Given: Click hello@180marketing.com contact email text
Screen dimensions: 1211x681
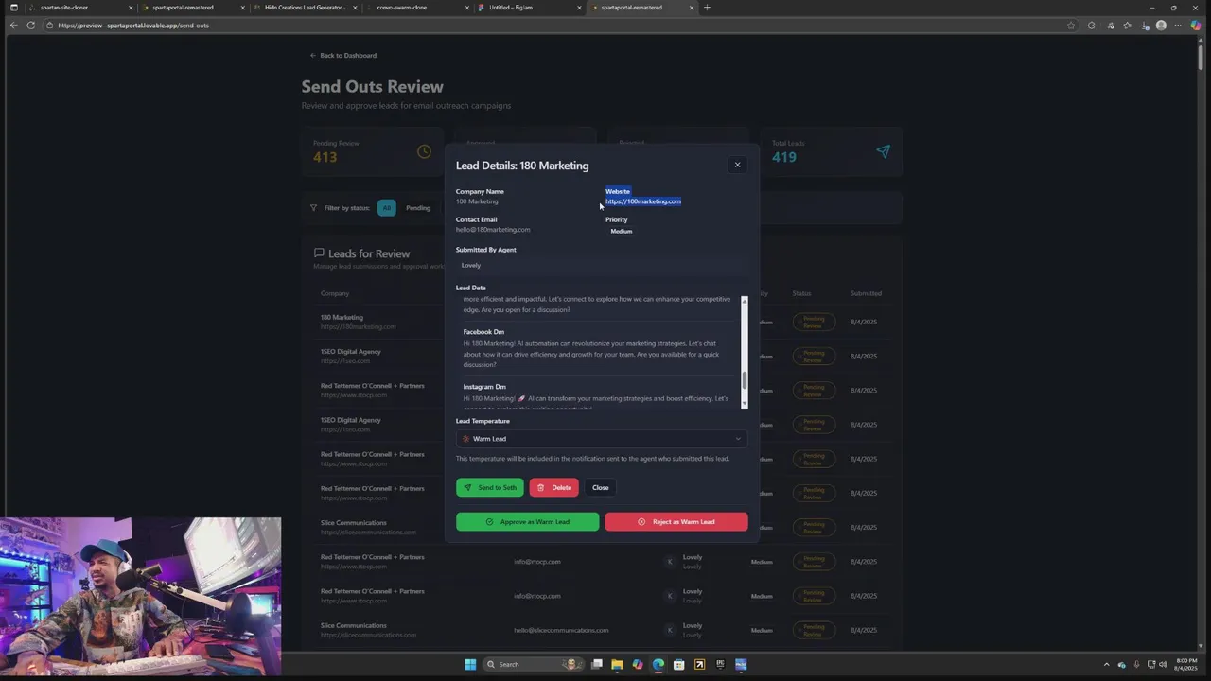Looking at the screenshot, I should tap(493, 230).
